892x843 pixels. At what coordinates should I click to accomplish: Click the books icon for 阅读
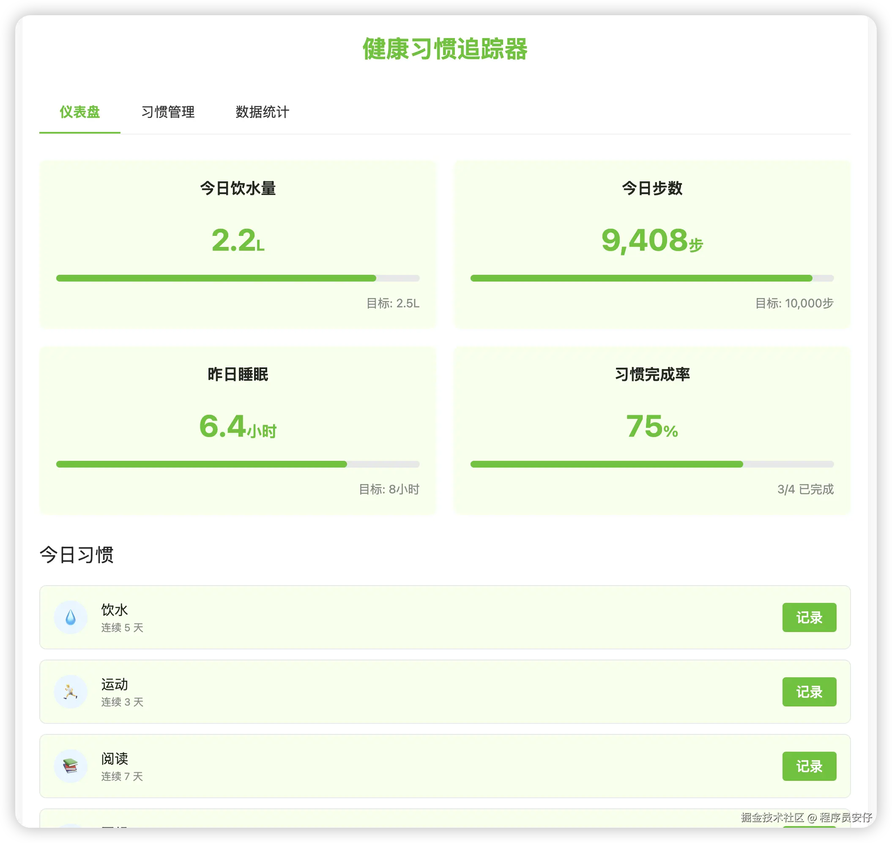71,766
